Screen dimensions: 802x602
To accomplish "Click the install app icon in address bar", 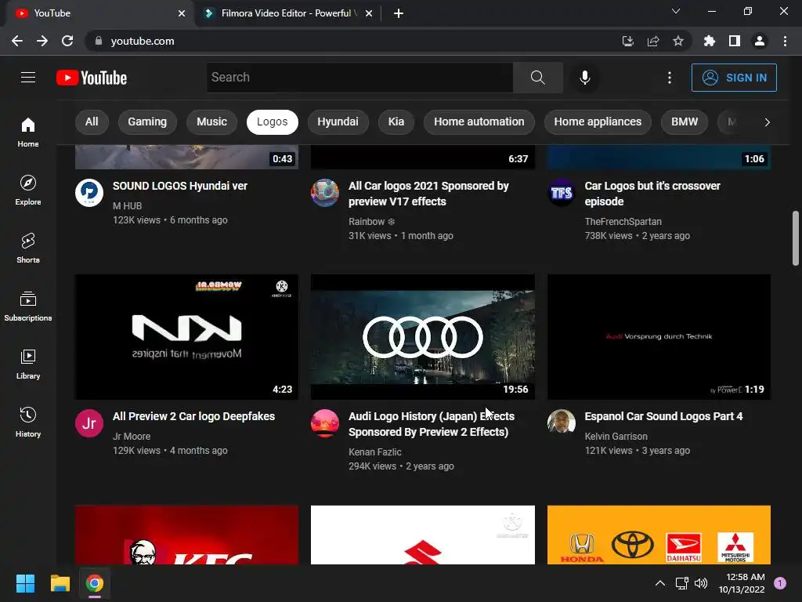I will coord(627,41).
